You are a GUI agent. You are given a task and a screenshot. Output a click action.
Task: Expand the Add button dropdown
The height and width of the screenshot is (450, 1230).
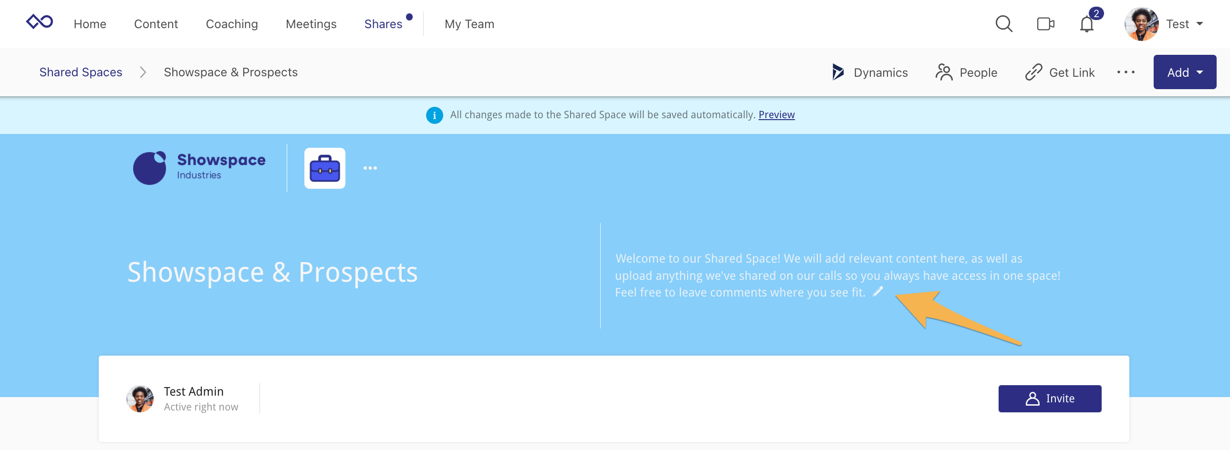1185,72
